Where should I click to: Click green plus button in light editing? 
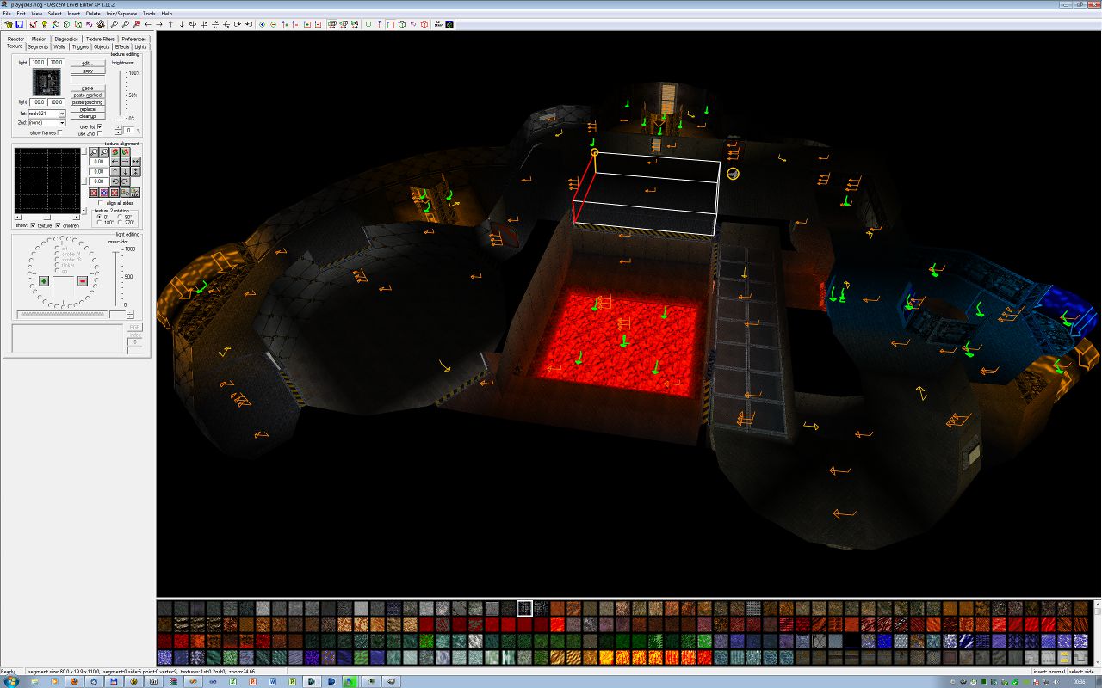(44, 281)
